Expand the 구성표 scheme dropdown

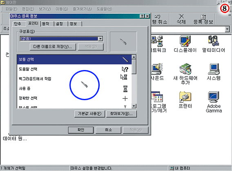click(100, 39)
